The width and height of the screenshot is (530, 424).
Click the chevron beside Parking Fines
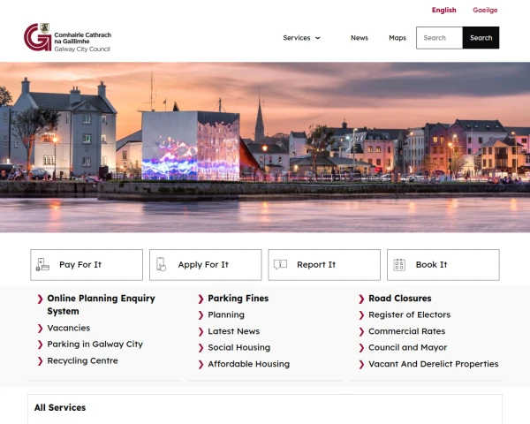pyautogui.click(x=200, y=299)
